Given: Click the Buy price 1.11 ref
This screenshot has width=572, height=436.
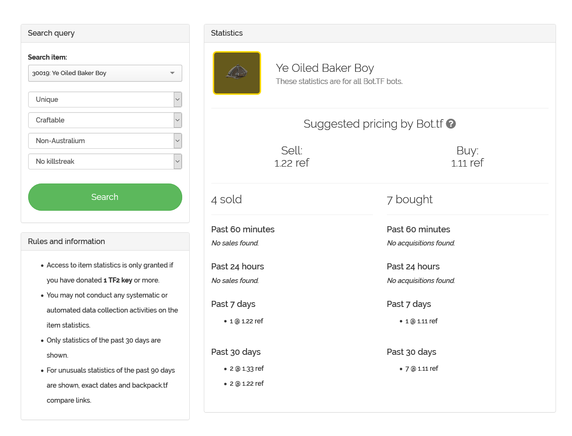Looking at the screenshot, I should 467,163.
